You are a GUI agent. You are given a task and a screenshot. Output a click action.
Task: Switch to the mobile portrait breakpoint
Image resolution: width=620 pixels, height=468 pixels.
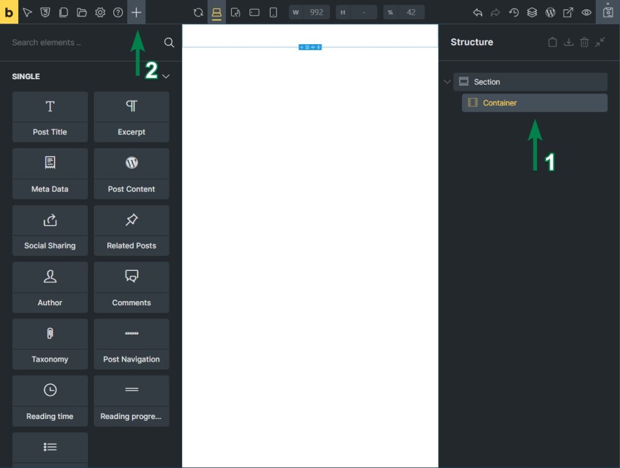pos(273,12)
